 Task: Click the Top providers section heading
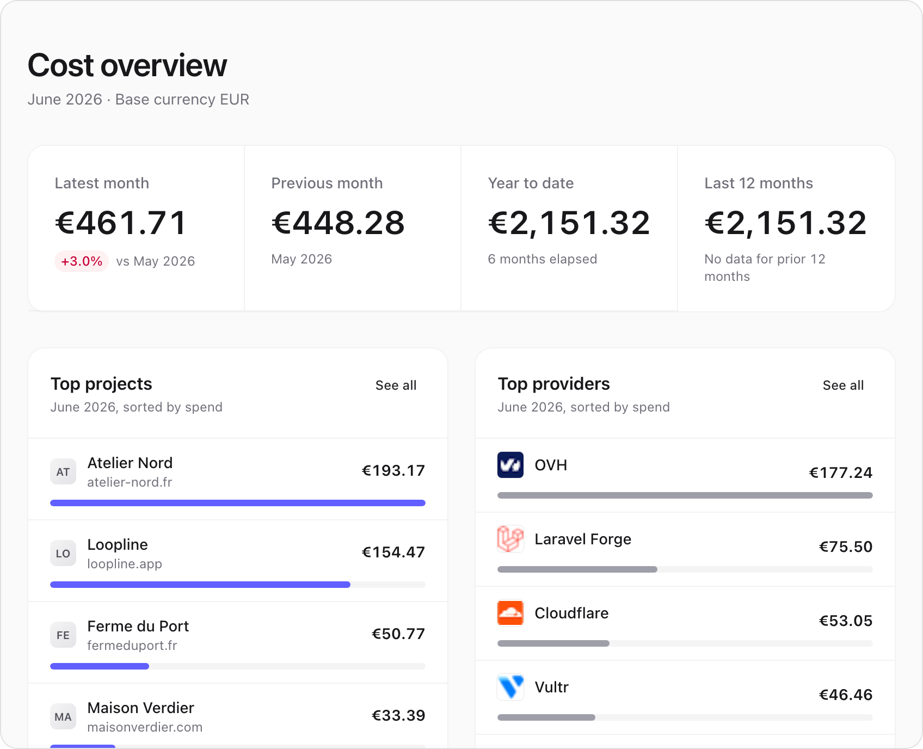click(x=553, y=384)
